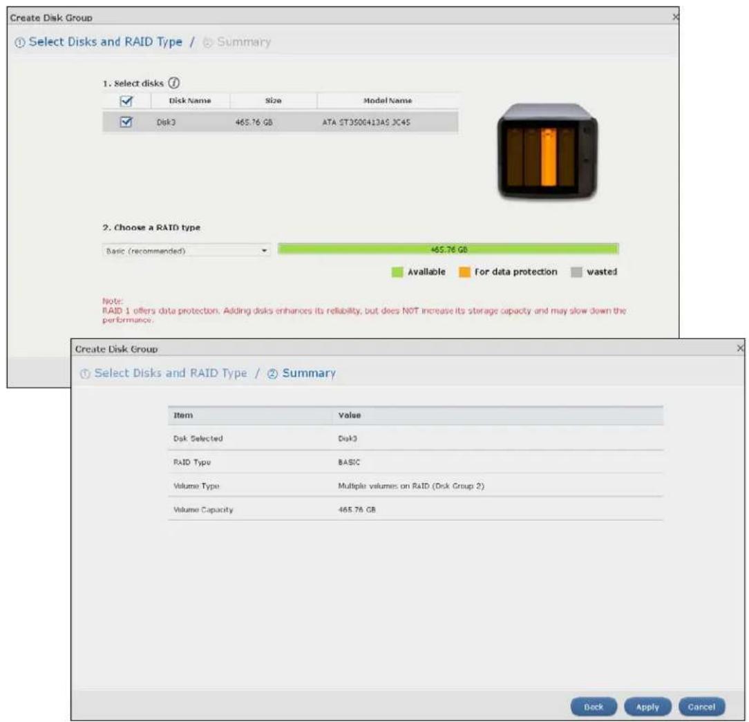The width and height of the screenshot is (749, 722).
Task: Click the Disk Name column header
Action: pos(190,101)
